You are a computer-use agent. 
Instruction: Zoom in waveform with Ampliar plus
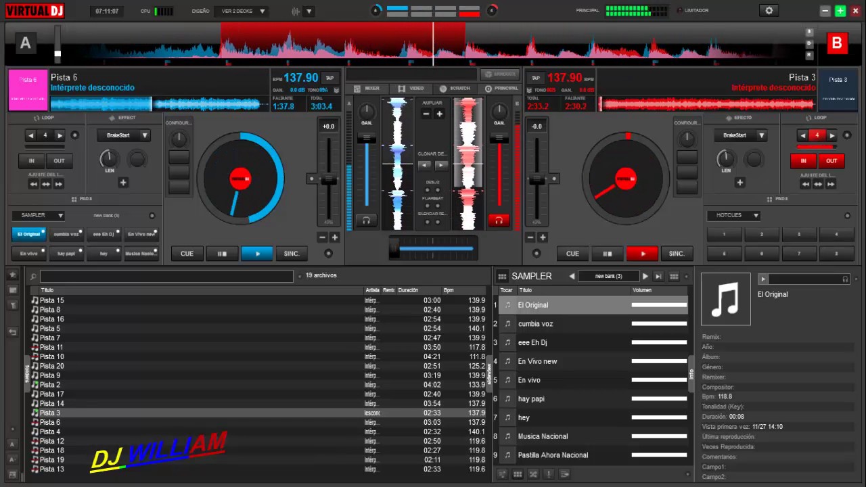click(439, 114)
